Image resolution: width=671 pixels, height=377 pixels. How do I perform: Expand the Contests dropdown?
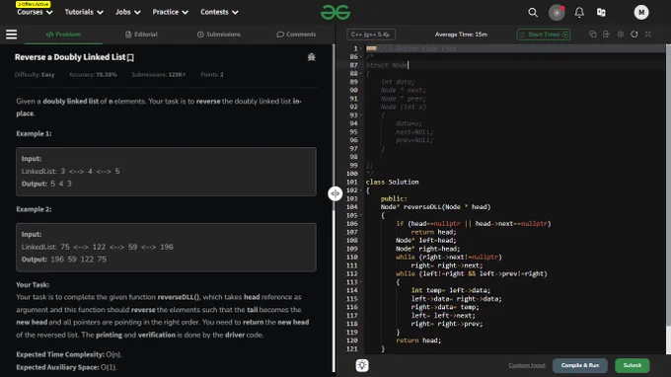point(219,13)
